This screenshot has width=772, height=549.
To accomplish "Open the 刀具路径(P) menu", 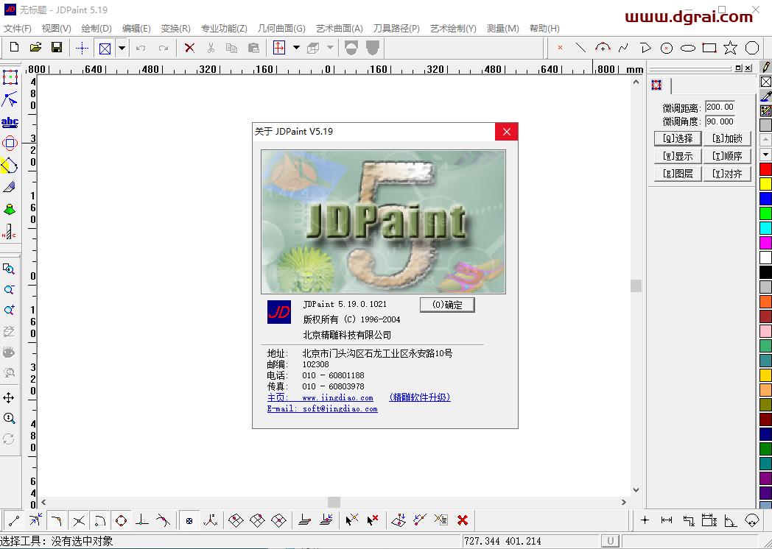I will pos(396,29).
